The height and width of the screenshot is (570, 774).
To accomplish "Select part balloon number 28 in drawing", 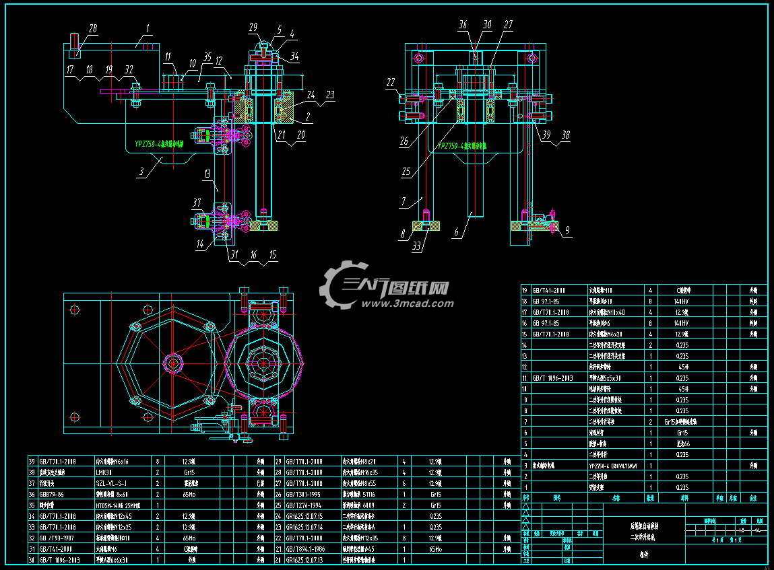I will tap(93, 28).
